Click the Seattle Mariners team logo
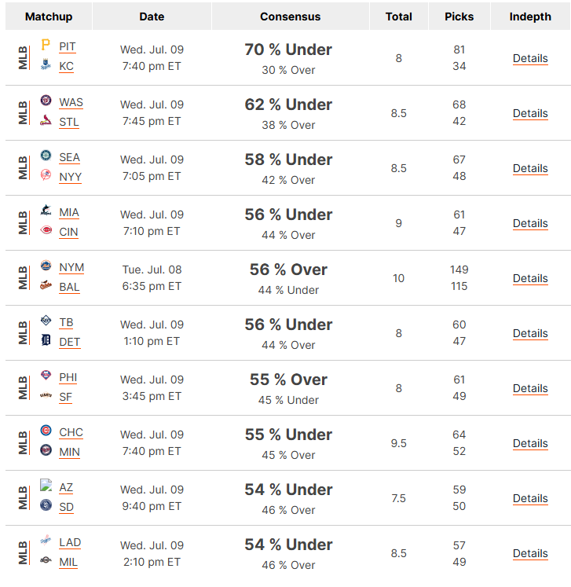 (x=46, y=156)
